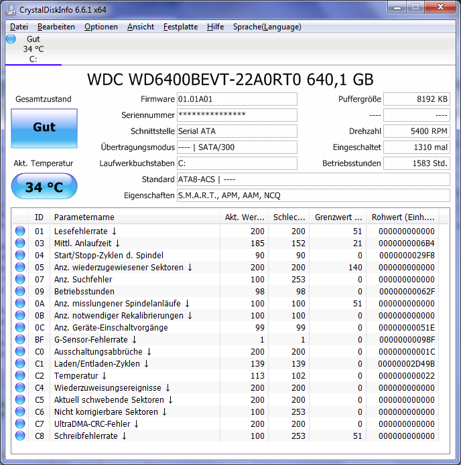Image resolution: width=461 pixels, height=465 pixels.
Task: Click status orb for Anz. wiederzugewiesener Sektoren row
Action: [x=20, y=267]
